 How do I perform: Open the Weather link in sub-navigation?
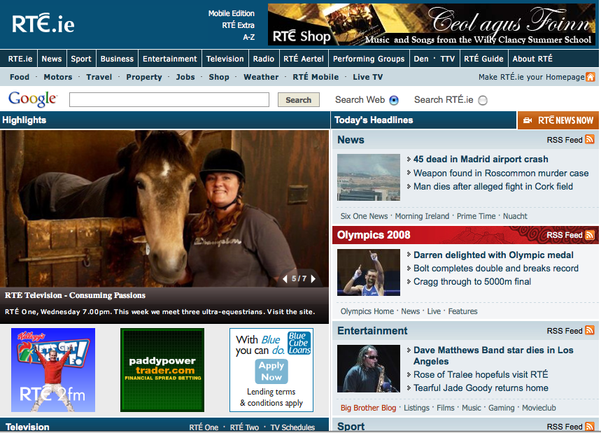(261, 77)
